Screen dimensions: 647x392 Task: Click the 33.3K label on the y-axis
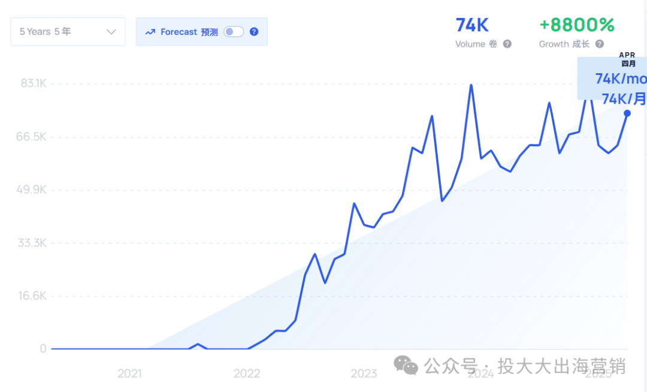pos(34,243)
